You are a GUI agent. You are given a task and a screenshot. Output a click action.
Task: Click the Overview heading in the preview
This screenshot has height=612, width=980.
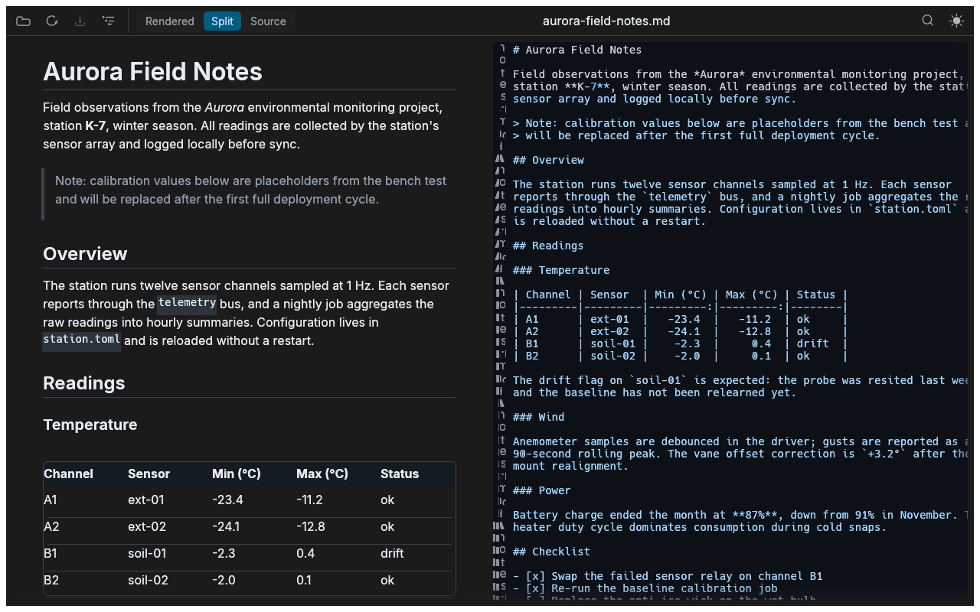[85, 254]
